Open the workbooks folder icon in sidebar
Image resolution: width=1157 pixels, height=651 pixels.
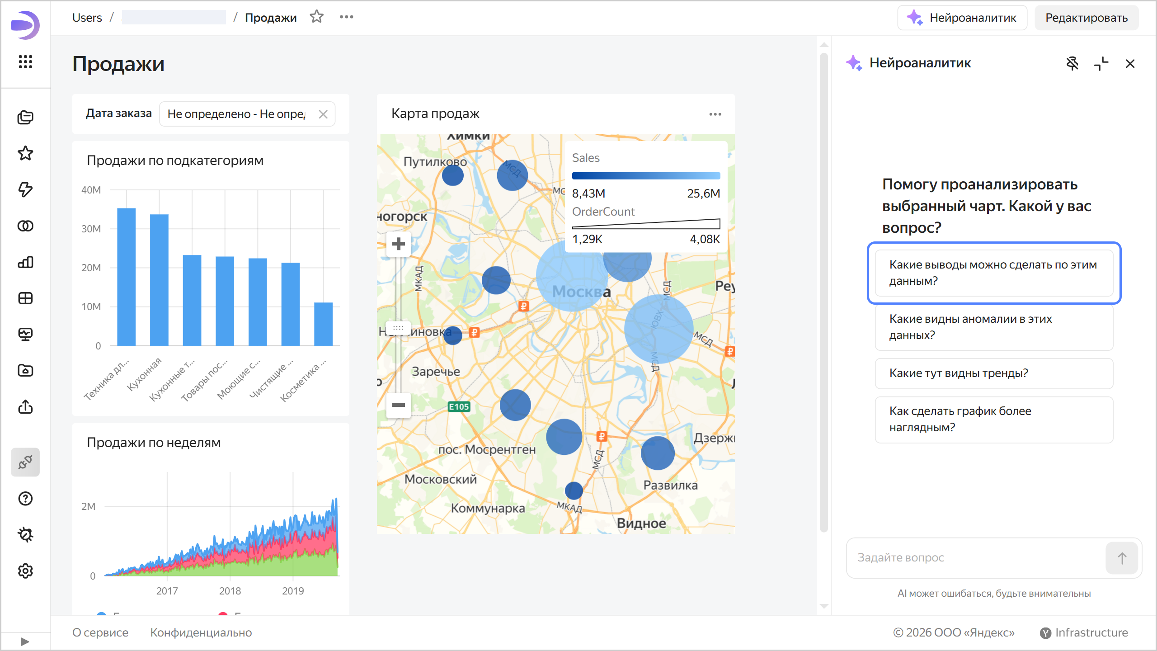tap(25, 371)
